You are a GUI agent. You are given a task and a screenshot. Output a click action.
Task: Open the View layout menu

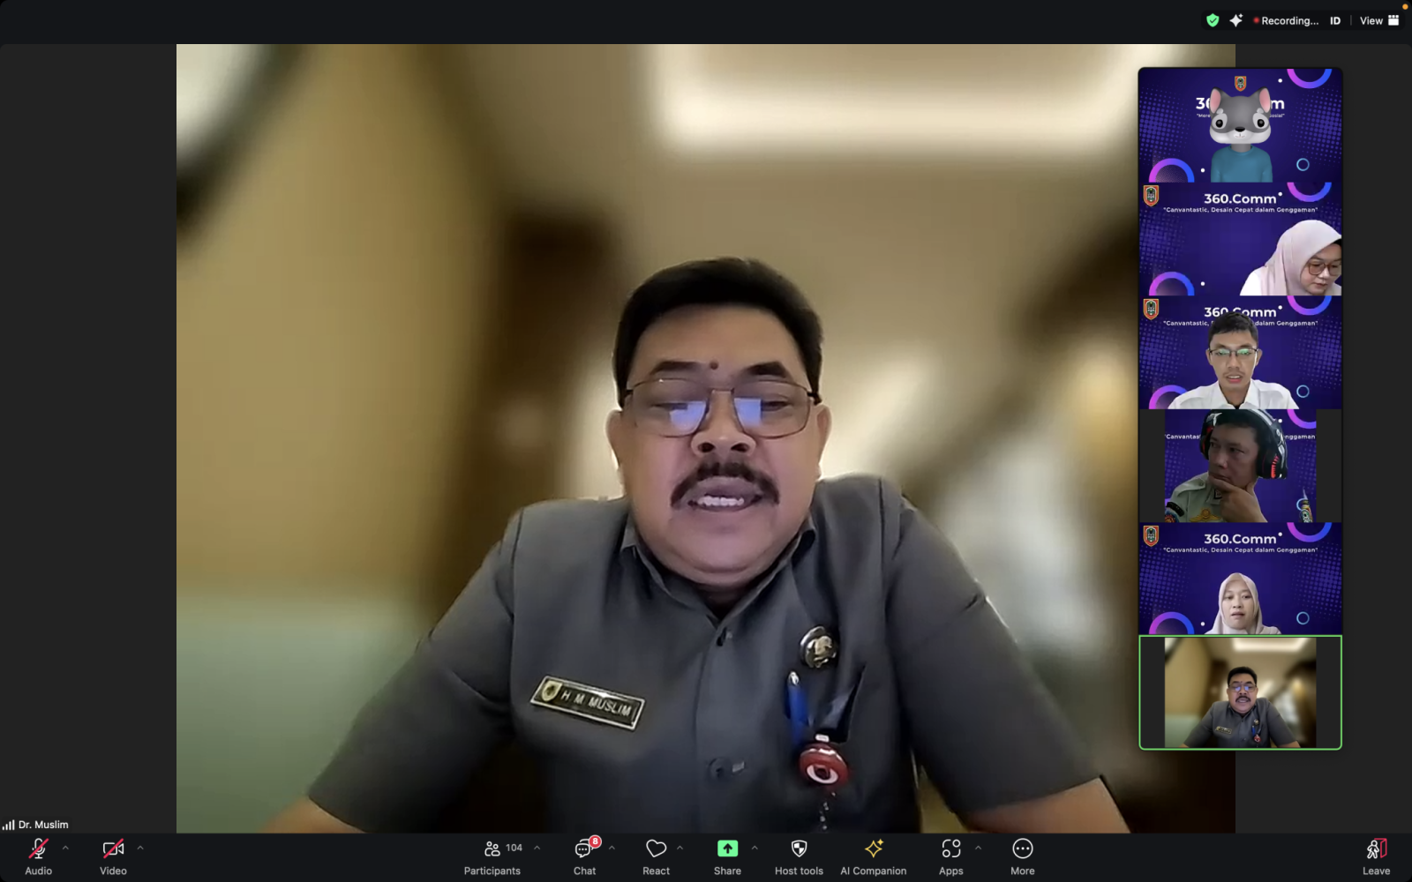click(x=1378, y=20)
